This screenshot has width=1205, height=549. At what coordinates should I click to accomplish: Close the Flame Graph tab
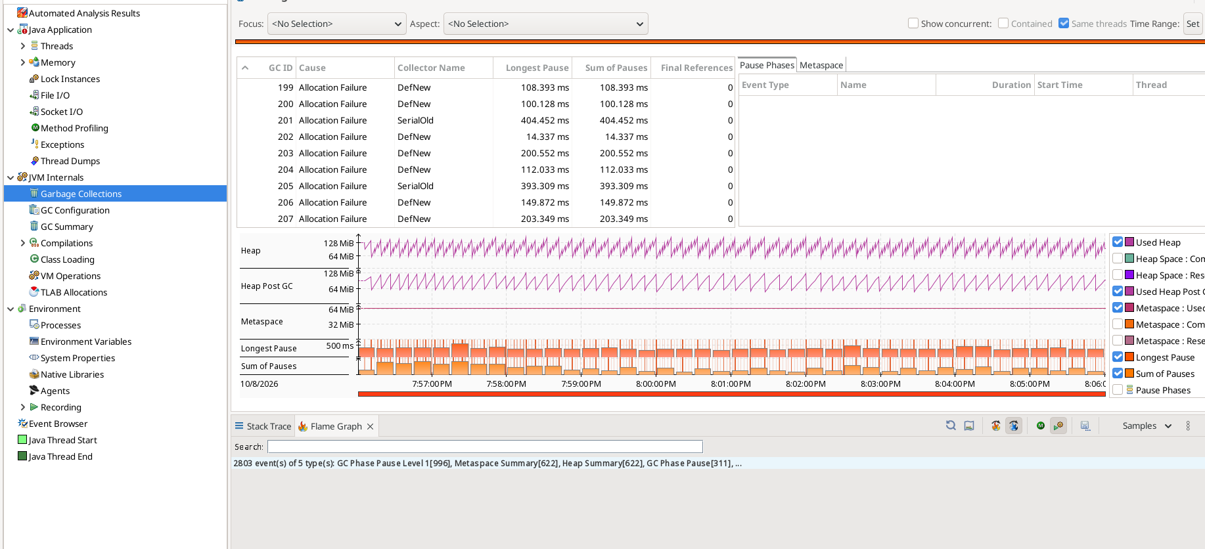tap(371, 426)
